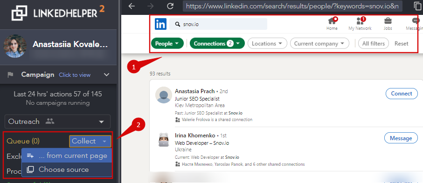Open My Network icon
The image size is (423, 183).
click(x=360, y=21)
